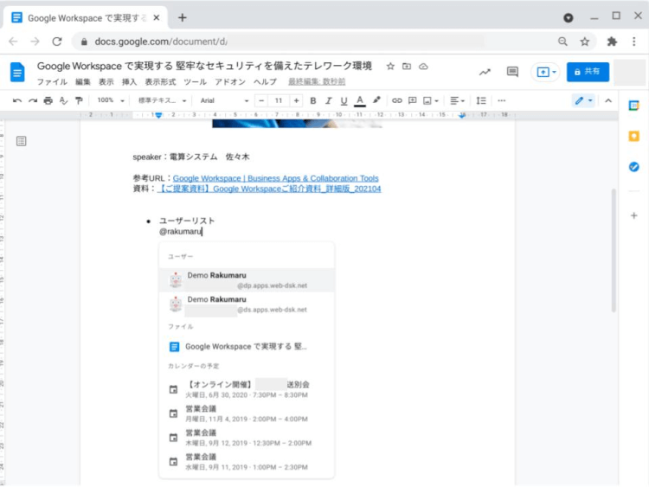Select Demo Rakumaru at ds.apps.web-dsk.net

tap(247, 304)
